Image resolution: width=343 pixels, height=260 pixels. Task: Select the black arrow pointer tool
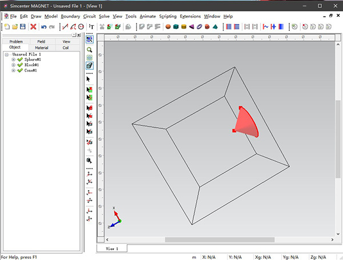[x=89, y=79]
